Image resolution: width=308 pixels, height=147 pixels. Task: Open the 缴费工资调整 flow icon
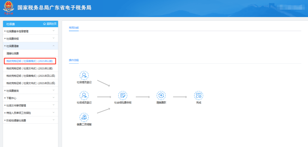coord(84,117)
